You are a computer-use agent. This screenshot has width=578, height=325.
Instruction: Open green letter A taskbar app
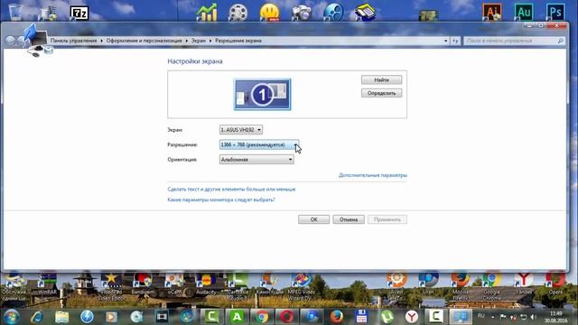237,317
